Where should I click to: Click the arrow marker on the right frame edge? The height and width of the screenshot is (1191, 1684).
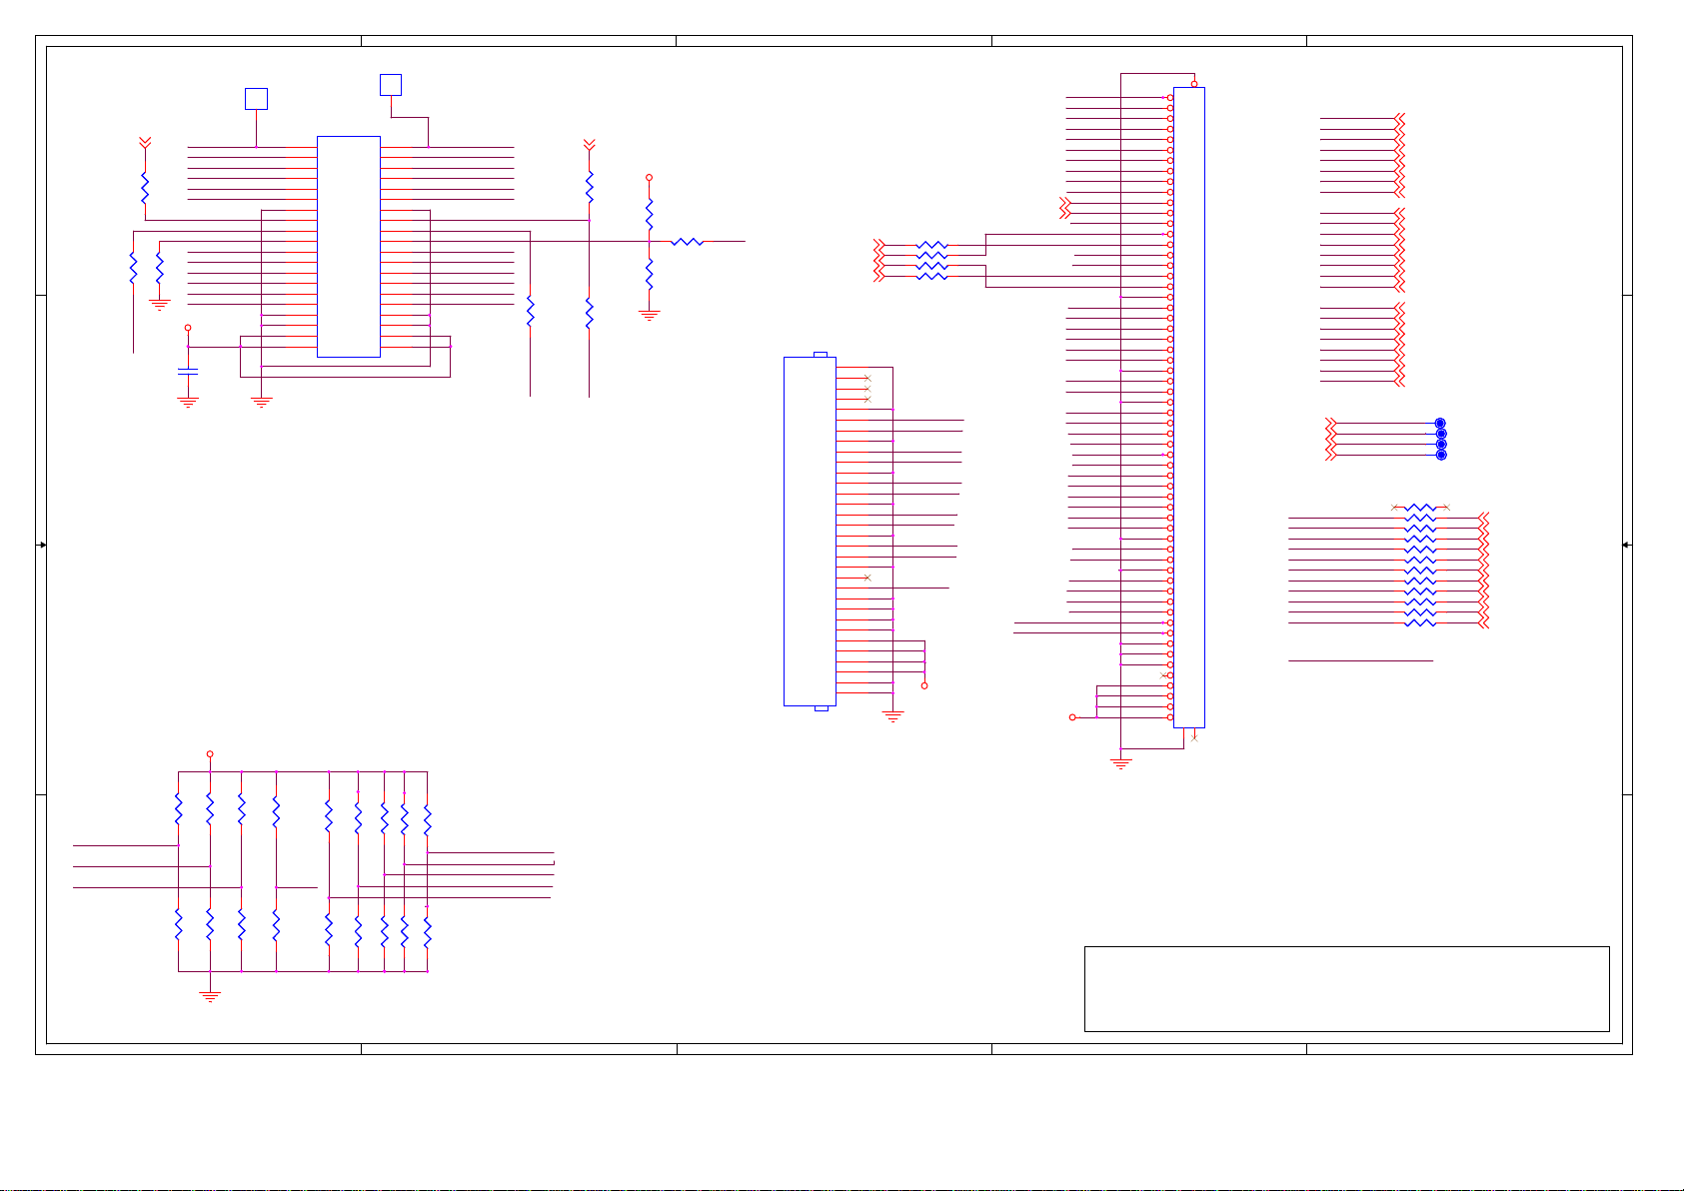(1626, 546)
